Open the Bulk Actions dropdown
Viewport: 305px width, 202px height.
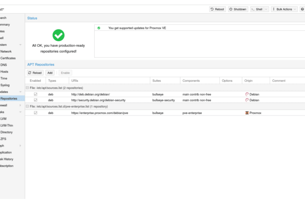pos(284,9)
